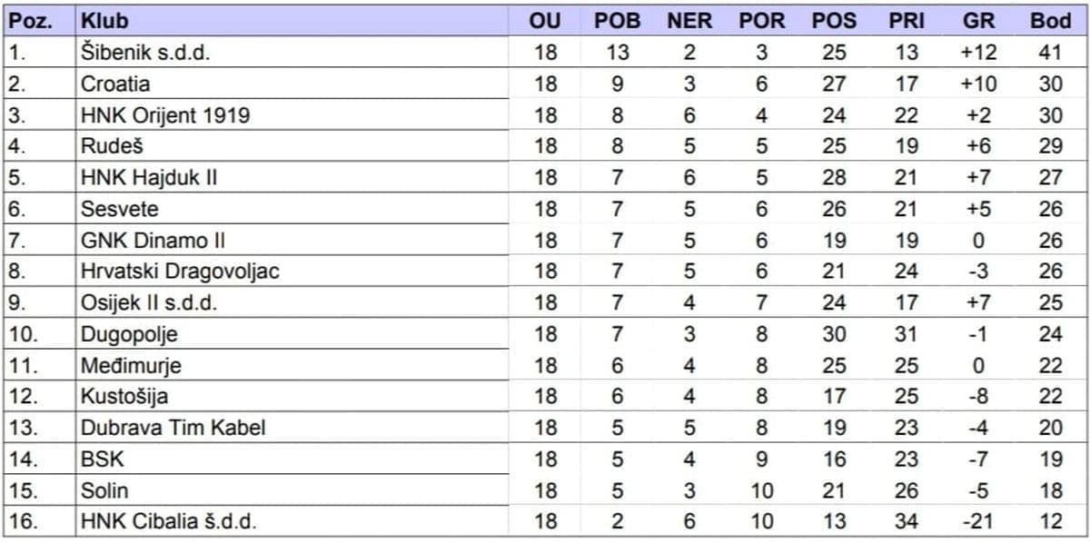Select the Dugopolje club cell
The height and width of the screenshot is (543, 1090).
click(129, 334)
